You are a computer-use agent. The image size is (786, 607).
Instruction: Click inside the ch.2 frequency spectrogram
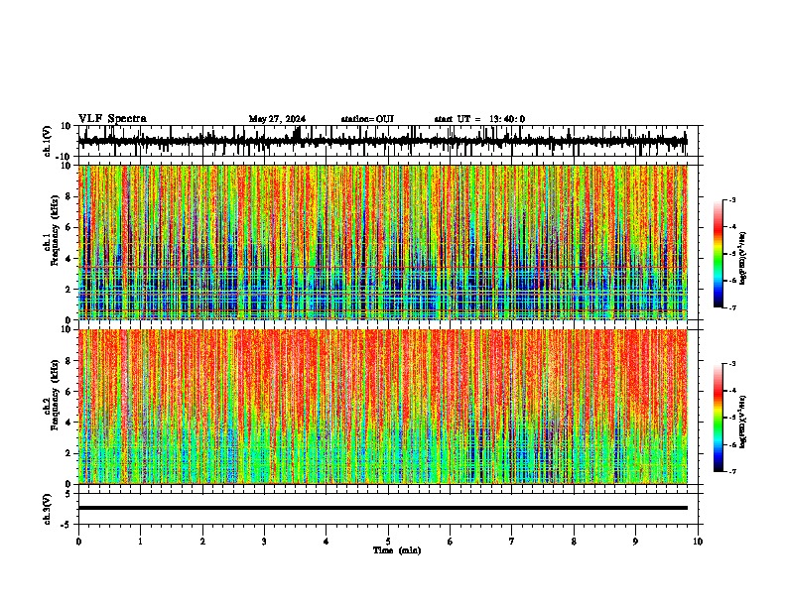pos(383,407)
